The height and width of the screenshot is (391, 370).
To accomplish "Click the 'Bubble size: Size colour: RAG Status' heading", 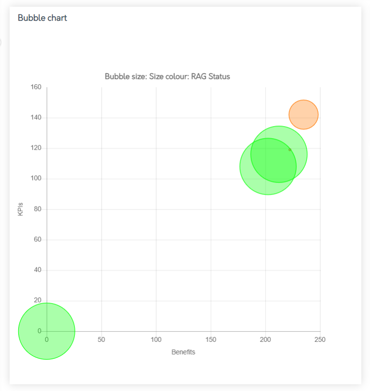I will point(167,76).
